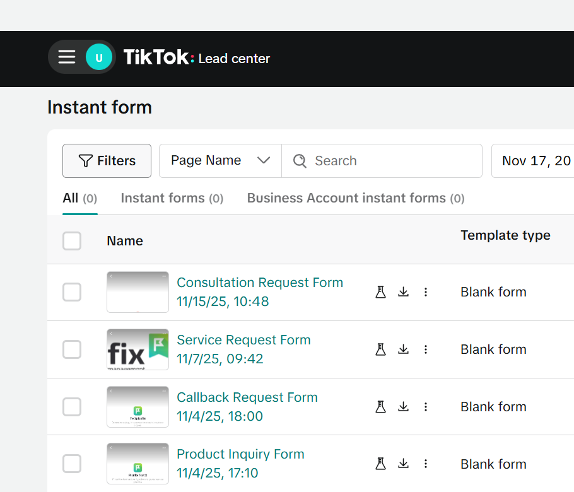This screenshot has width=574, height=492.
Task: Open the Filters panel
Action: (107, 161)
